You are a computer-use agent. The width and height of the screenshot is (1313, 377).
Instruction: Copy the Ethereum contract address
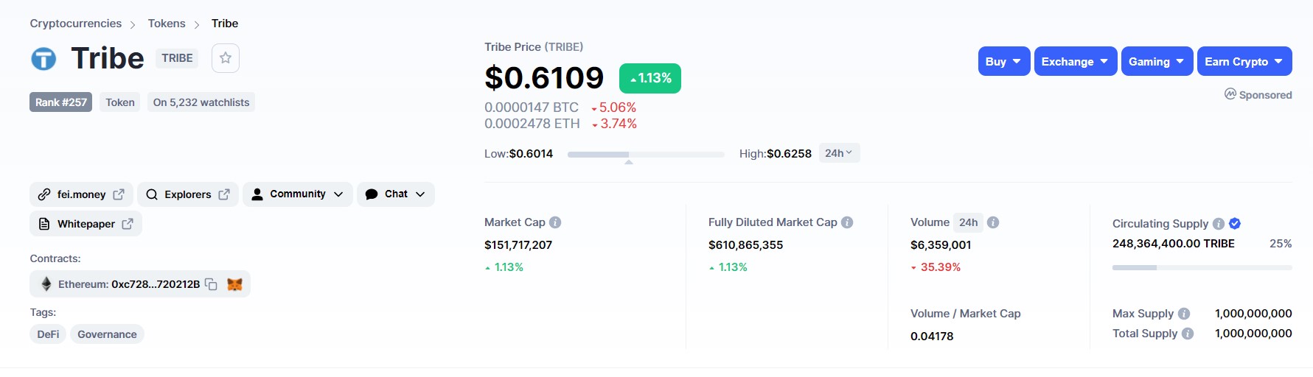coord(211,284)
